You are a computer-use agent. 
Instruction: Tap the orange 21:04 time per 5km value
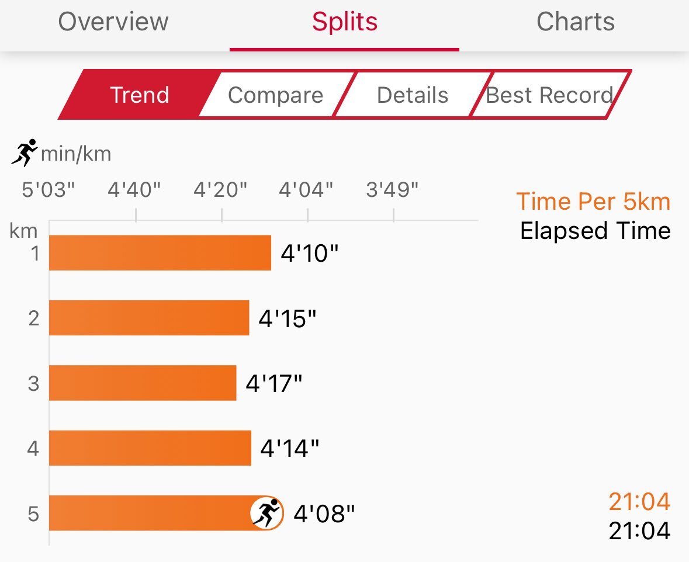pos(639,501)
